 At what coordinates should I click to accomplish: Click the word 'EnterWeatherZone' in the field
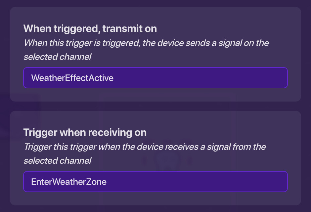[x=69, y=182]
